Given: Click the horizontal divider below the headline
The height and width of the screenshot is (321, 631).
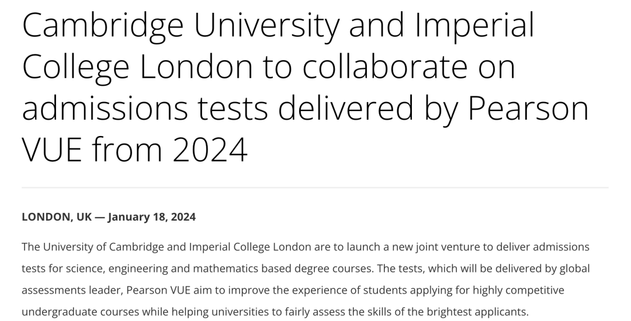Looking at the screenshot, I should [x=315, y=187].
